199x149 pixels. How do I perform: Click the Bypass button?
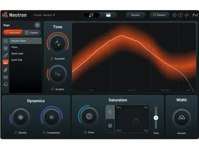[x=135, y=15]
